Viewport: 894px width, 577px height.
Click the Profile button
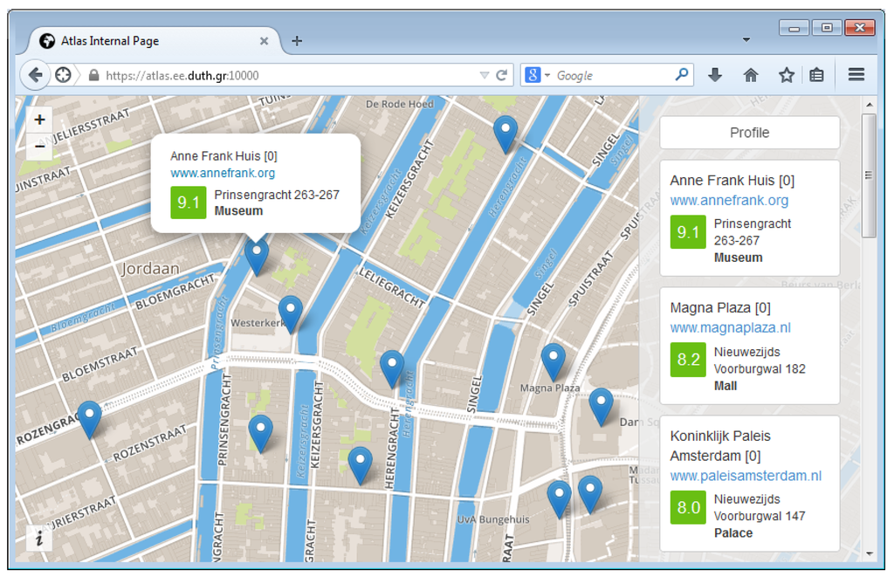pyautogui.click(x=749, y=133)
